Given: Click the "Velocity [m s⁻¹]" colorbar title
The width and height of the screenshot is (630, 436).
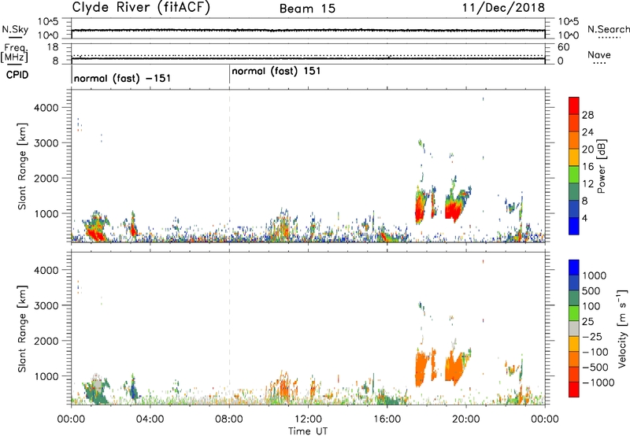Looking at the screenshot, I should pos(622,328).
